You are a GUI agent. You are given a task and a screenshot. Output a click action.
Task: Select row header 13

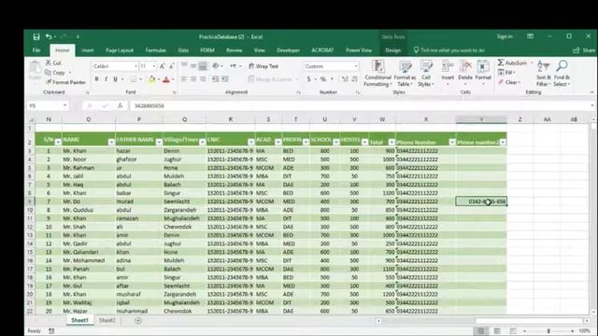pyautogui.click(x=30, y=235)
